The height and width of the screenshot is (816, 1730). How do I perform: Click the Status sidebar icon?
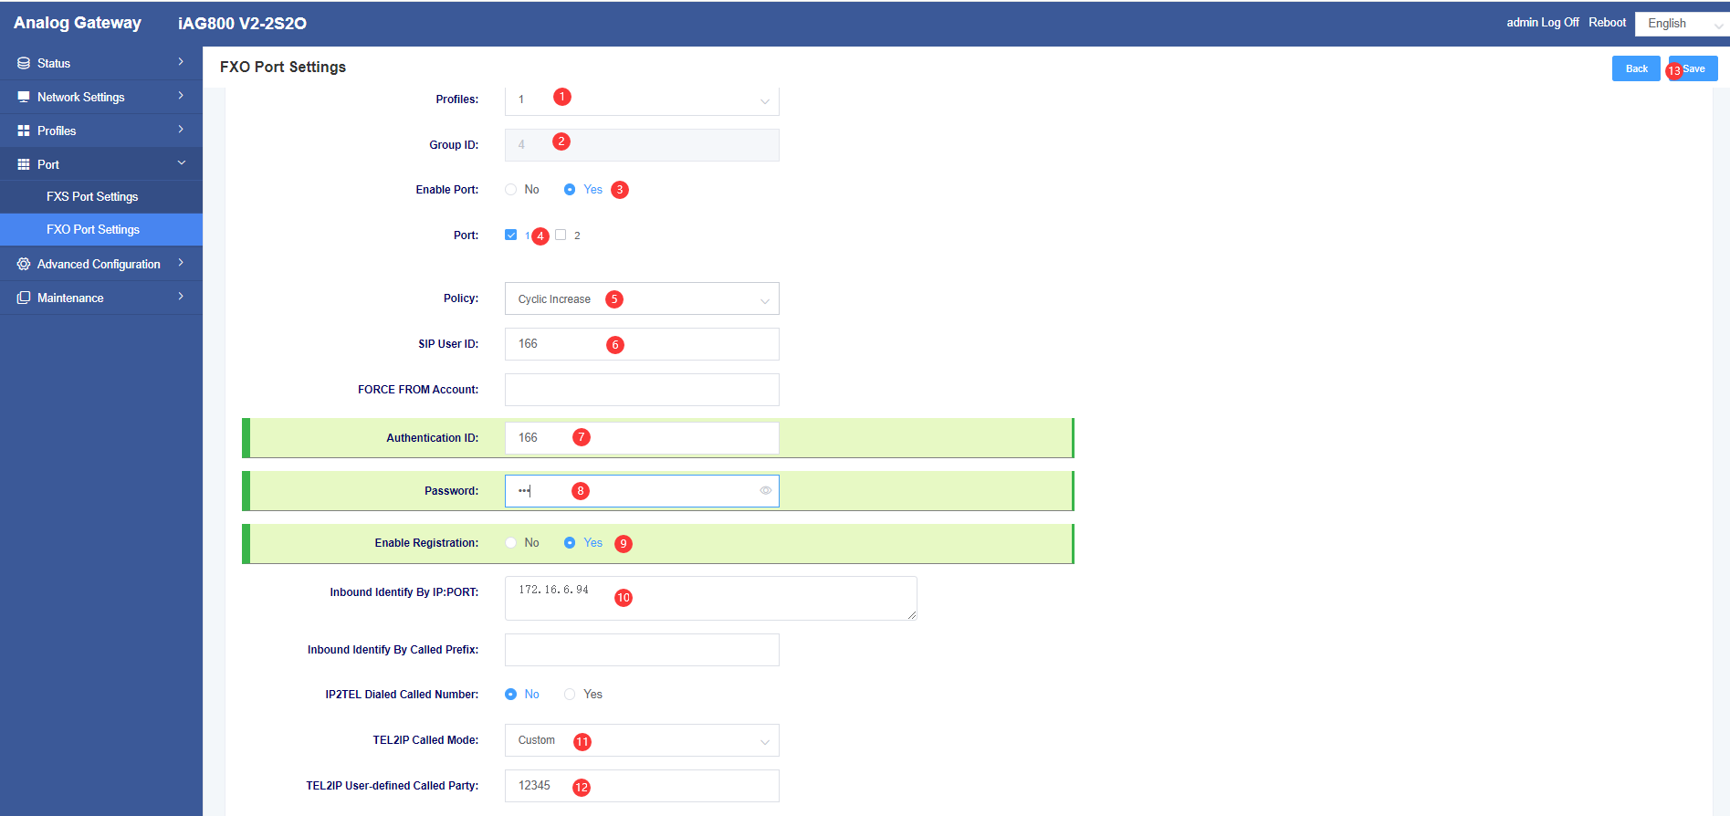pyautogui.click(x=24, y=63)
